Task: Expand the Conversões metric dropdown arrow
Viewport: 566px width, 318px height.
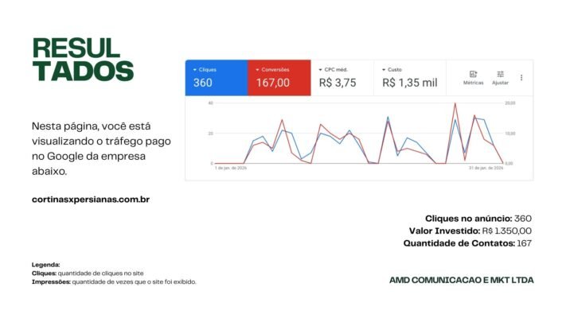Action: pos(256,70)
